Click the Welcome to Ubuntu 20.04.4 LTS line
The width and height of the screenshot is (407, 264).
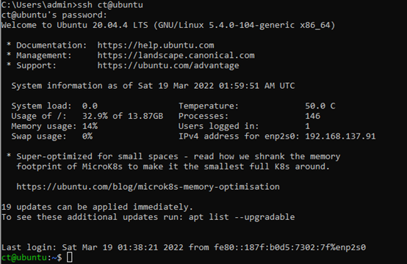[x=168, y=25]
